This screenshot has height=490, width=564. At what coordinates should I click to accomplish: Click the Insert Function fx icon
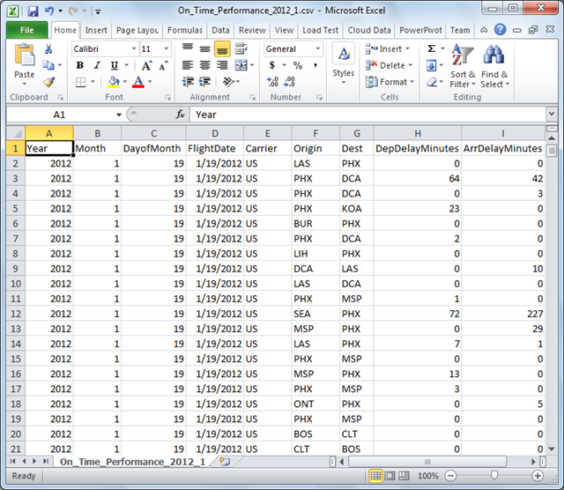click(180, 115)
